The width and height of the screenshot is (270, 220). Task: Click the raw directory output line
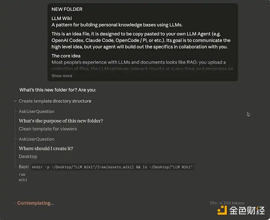pos(22,174)
